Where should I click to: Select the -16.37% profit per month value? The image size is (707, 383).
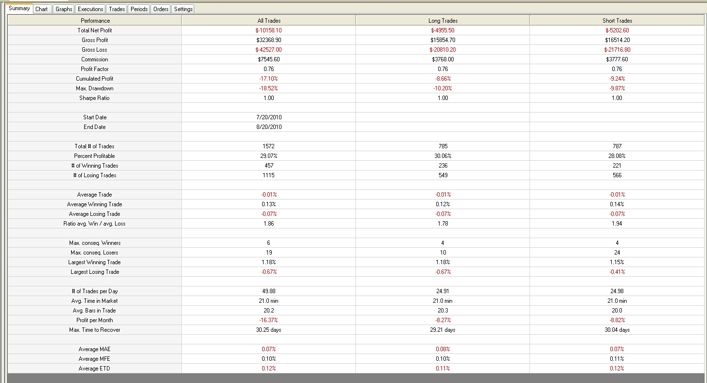pyautogui.click(x=268, y=320)
